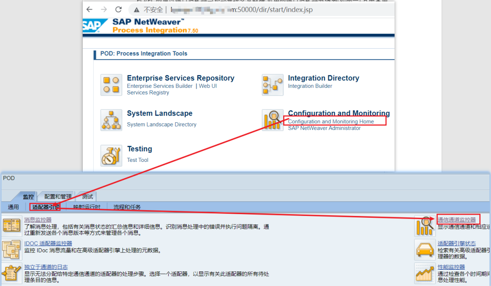This screenshot has width=491, height=286.
Task: Open the 适配器引擎状态 link
Action: pyautogui.click(x=456, y=243)
